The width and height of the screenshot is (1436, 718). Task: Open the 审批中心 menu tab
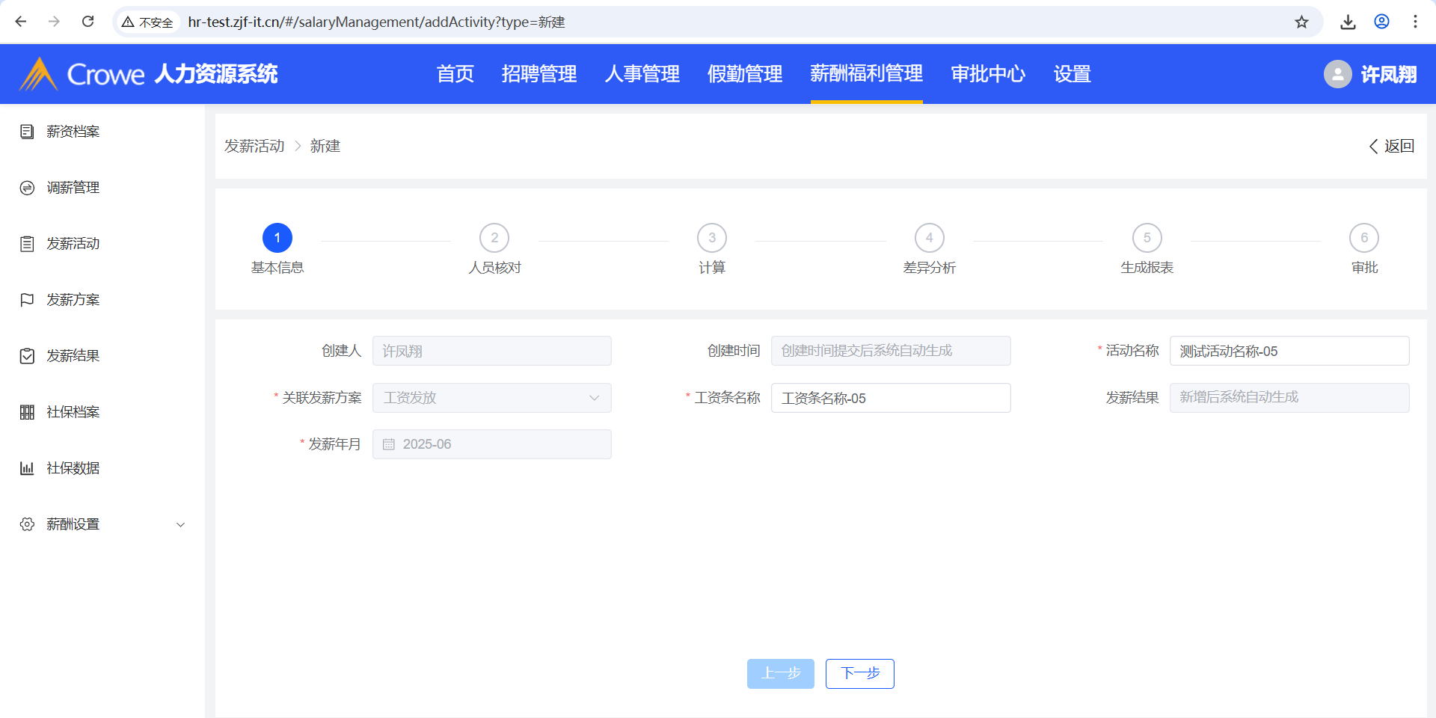pos(987,74)
